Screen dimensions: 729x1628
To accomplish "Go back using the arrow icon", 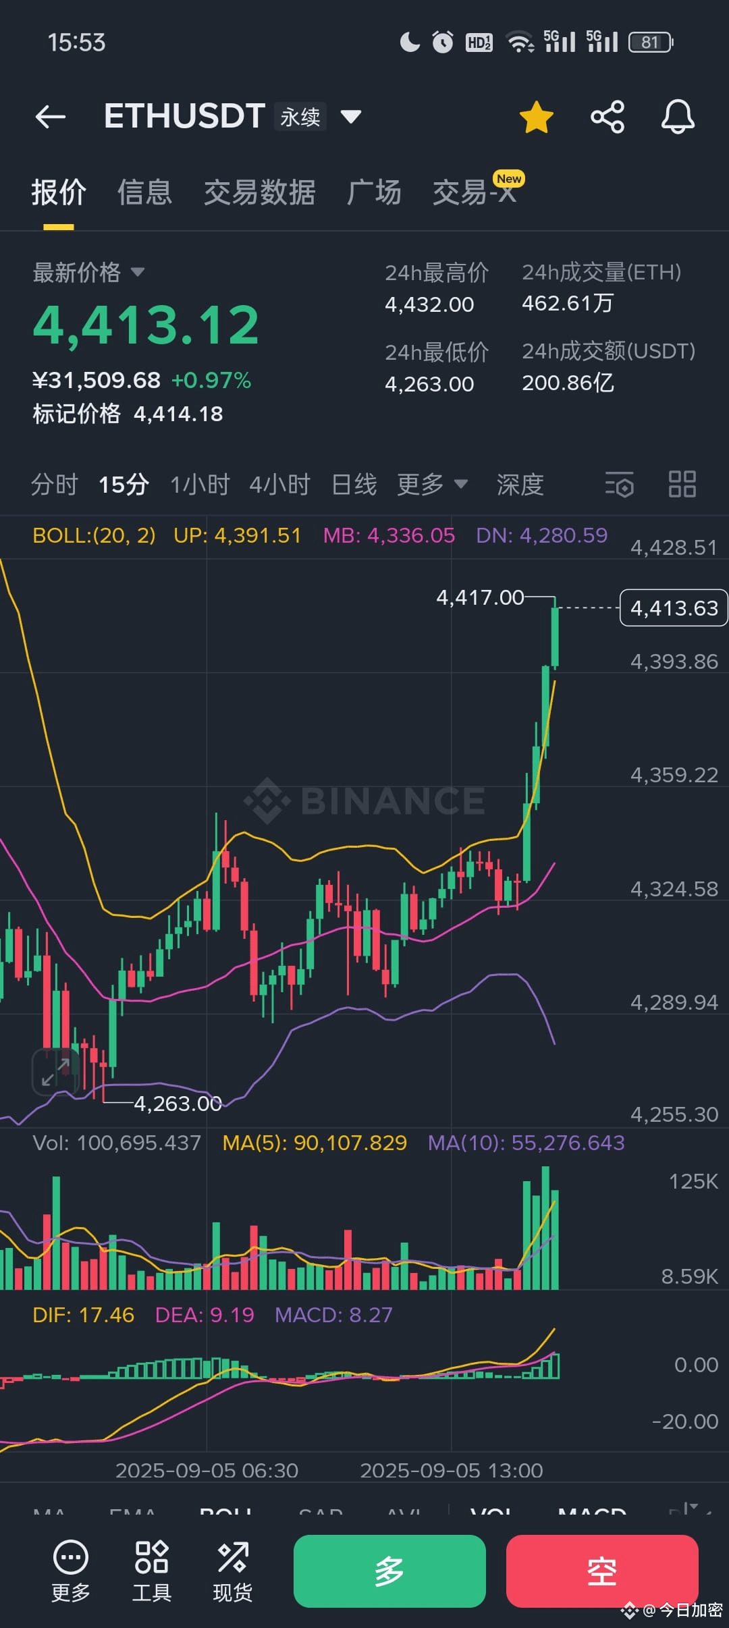I will coord(51,117).
